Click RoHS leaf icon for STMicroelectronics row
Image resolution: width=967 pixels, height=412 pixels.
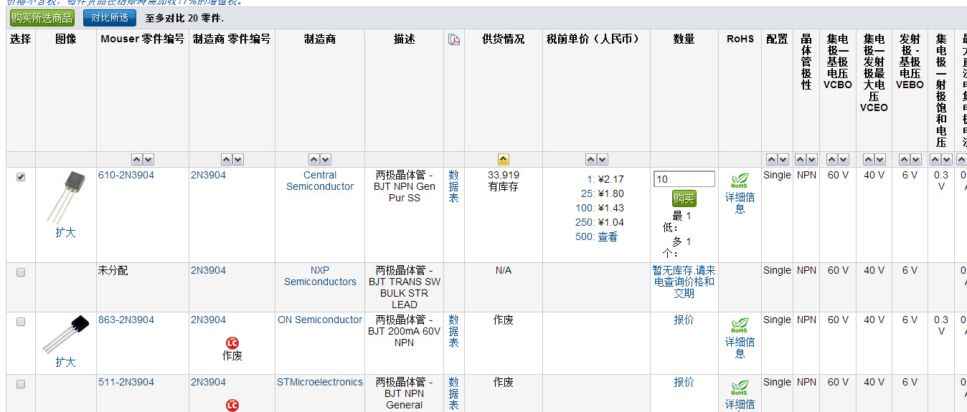[740, 388]
